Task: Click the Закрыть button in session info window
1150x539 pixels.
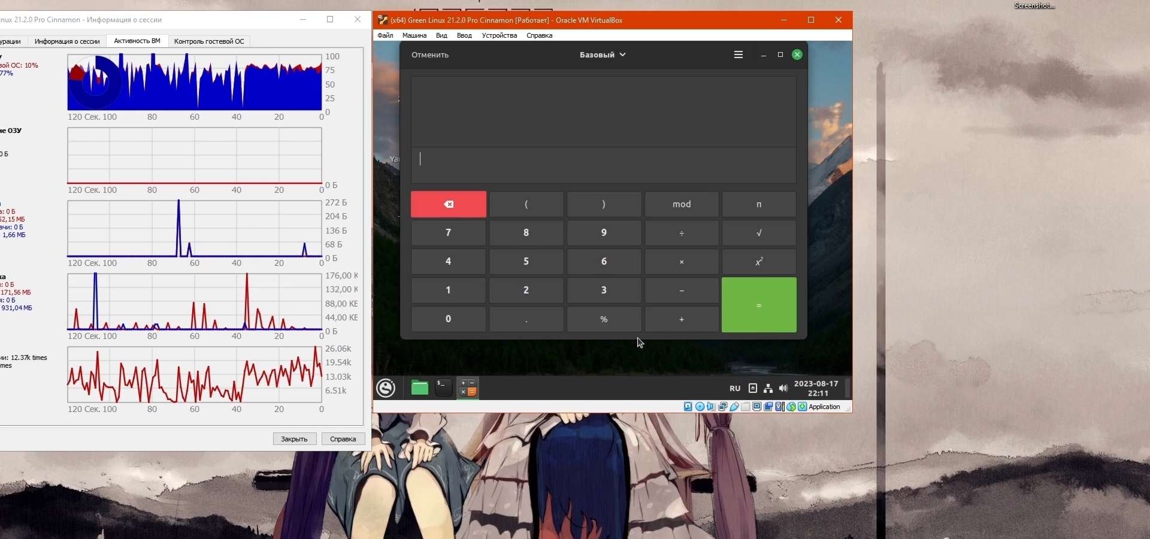Action: [x=295, y=439]
